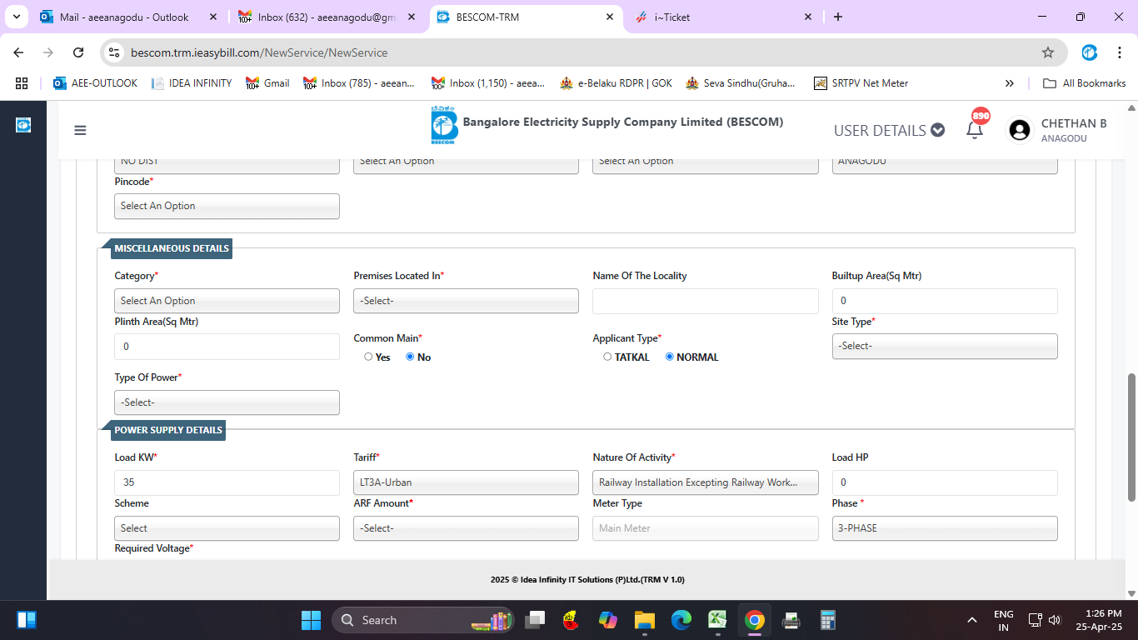Show hidden system tray icons
The width and height of the screenshot is (1138, 640).
(x=971, y=620)
